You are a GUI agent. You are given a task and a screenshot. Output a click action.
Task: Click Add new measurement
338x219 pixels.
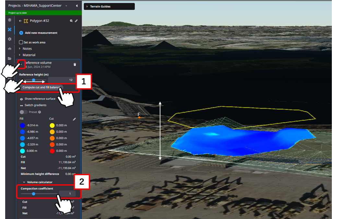[41, 33]
